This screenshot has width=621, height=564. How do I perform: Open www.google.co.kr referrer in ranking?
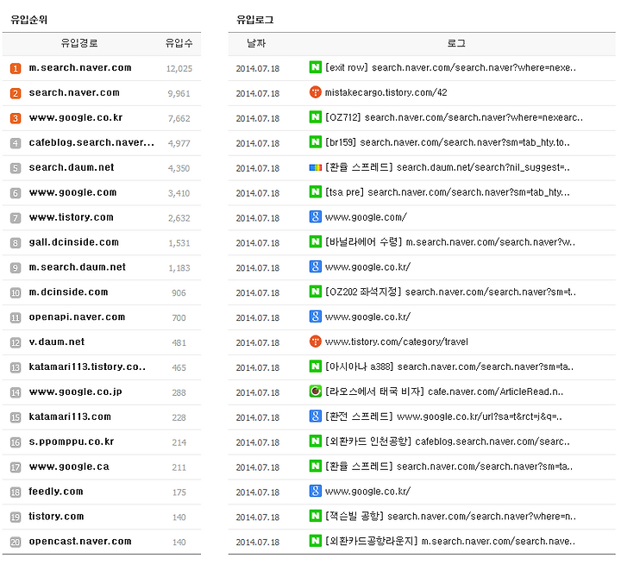(76, 117)
